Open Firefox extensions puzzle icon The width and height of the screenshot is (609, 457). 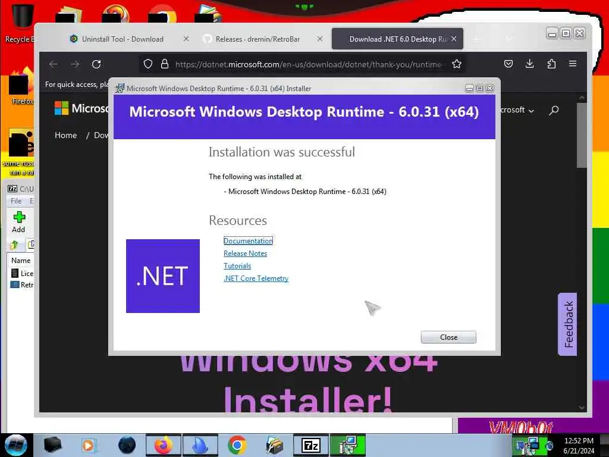(551, 64)
